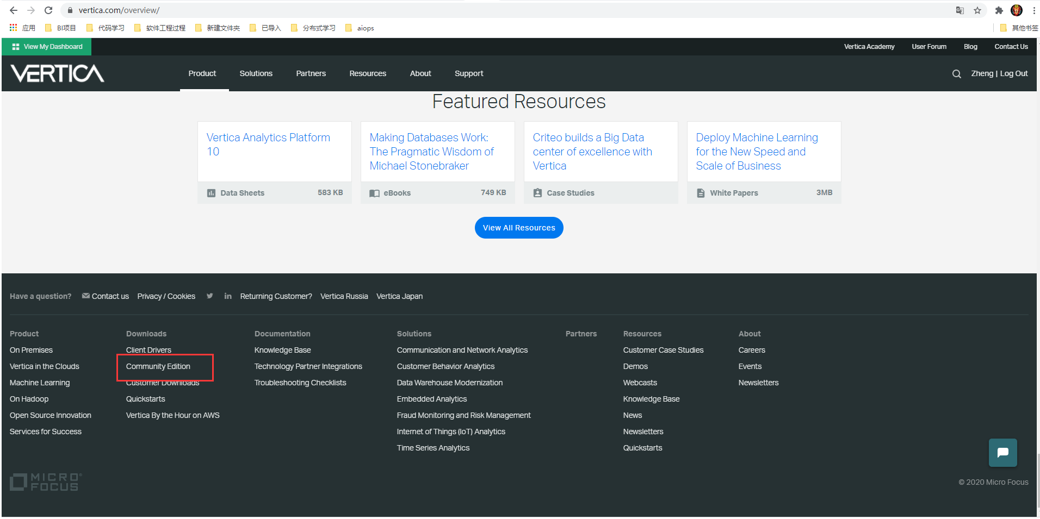The width and height of the screenshot is (1040, 519).
Task: Open Vertica Analytics Platform 10 data sheet
Action: click(x=268, y=137)
